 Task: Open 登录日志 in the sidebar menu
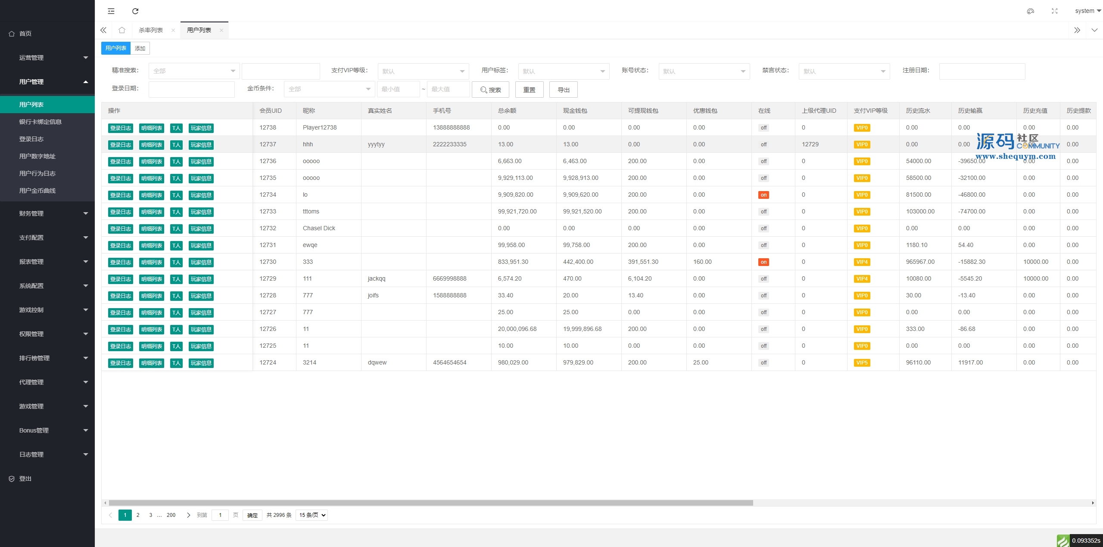click(31, 139)
